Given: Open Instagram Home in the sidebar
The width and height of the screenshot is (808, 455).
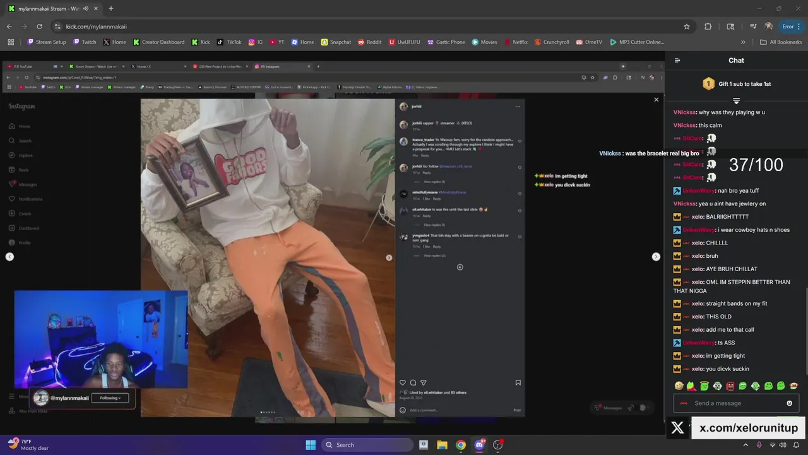Looking at the screenshot, I should 20,126.
